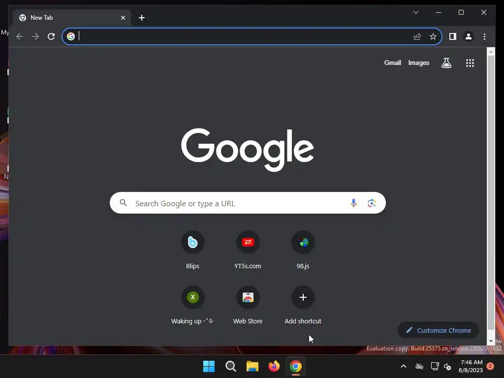Screen dimensions: 504x378
Task: Open File Explorer from the taskbar
Action: pos(252,366)
